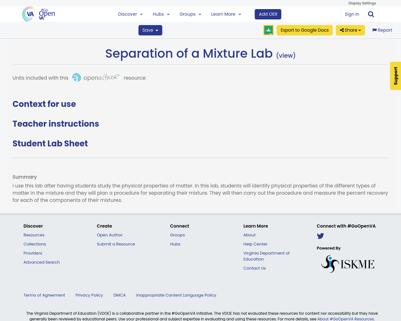Click the Support side tab
The width and height of the screenshot is (401, 321).
point(395,76)
